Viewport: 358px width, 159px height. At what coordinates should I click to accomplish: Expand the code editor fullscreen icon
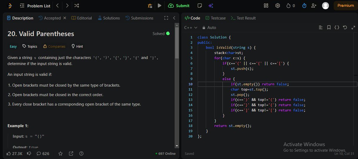point(353,27)
